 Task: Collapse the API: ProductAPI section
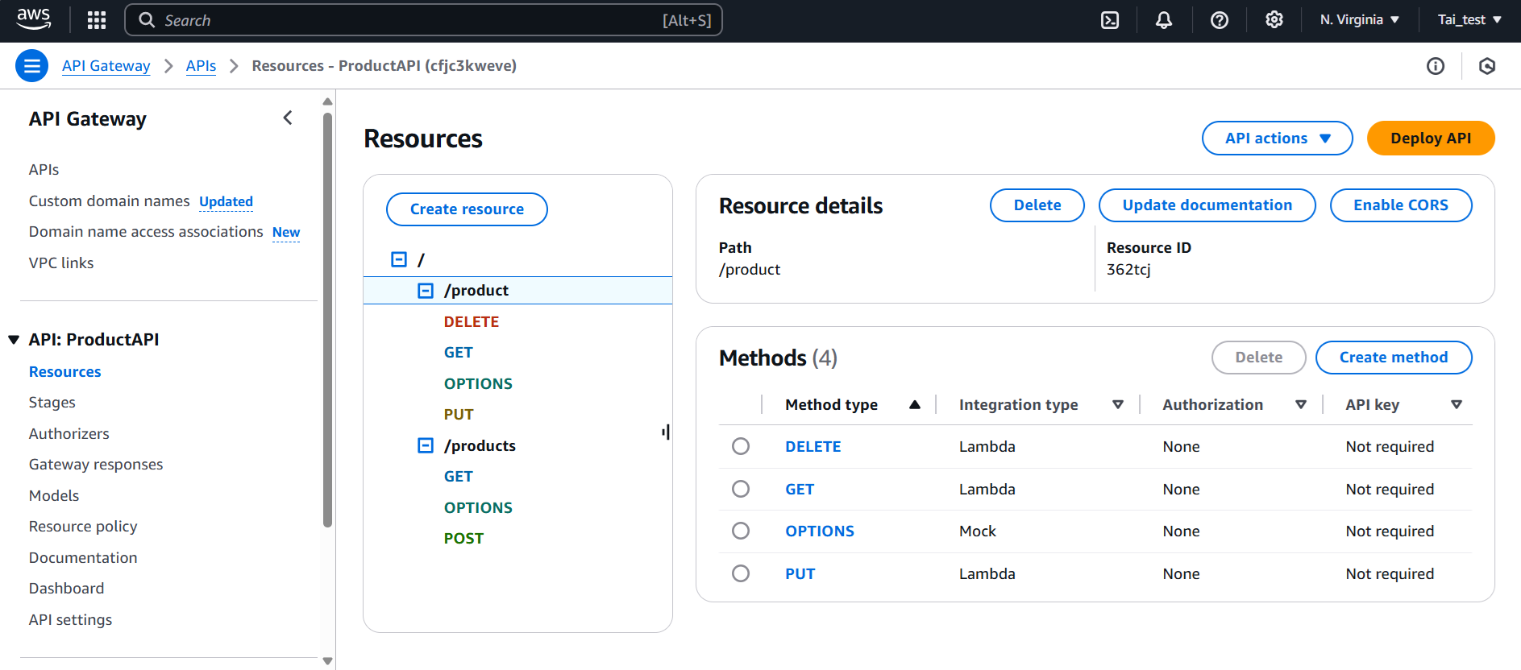coord(14,340)
